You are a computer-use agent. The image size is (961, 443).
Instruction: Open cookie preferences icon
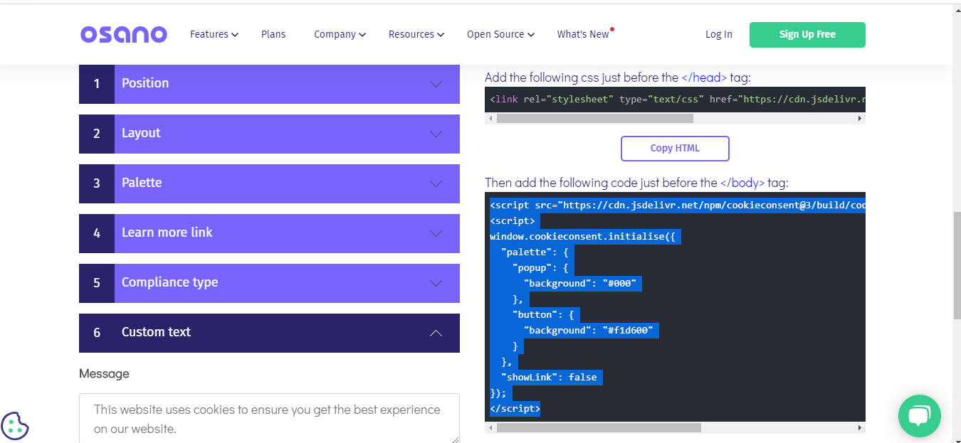pyautogui.click(x=15, y=426)
